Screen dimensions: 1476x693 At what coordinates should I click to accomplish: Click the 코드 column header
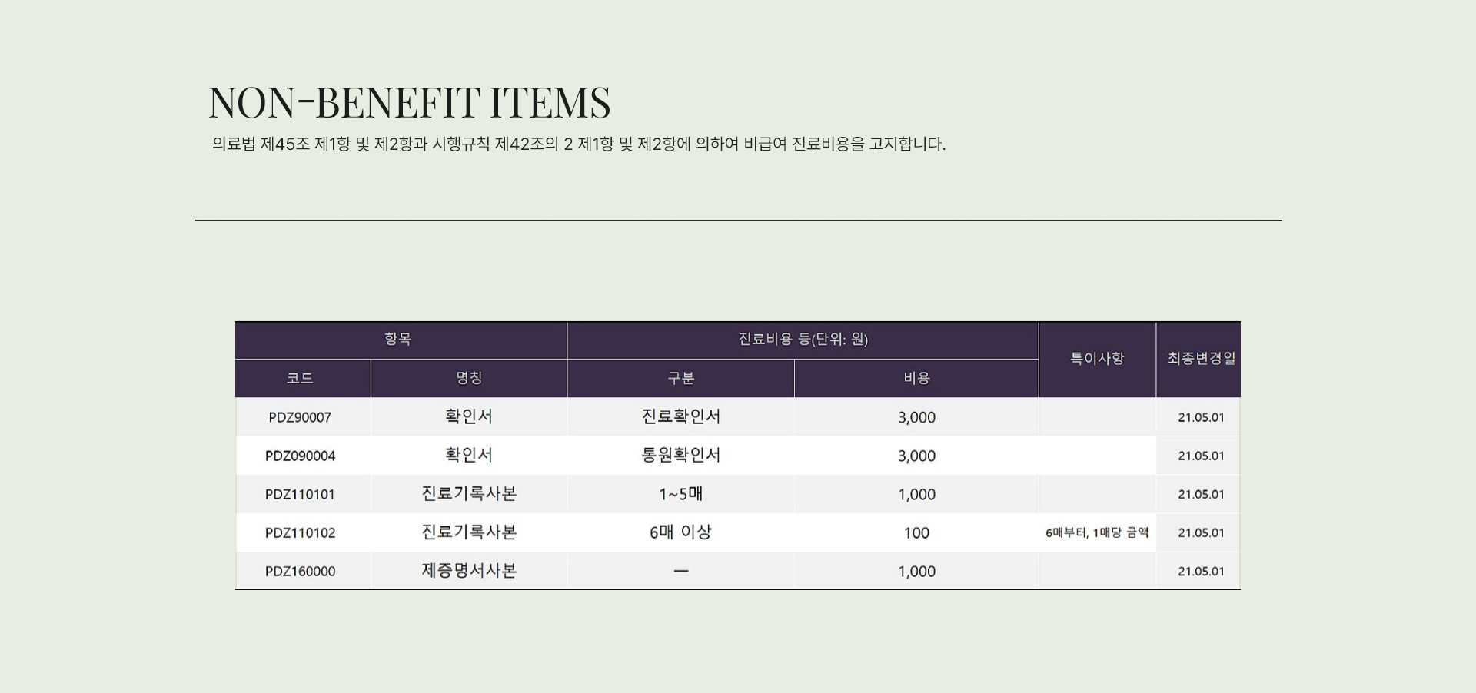300,378
